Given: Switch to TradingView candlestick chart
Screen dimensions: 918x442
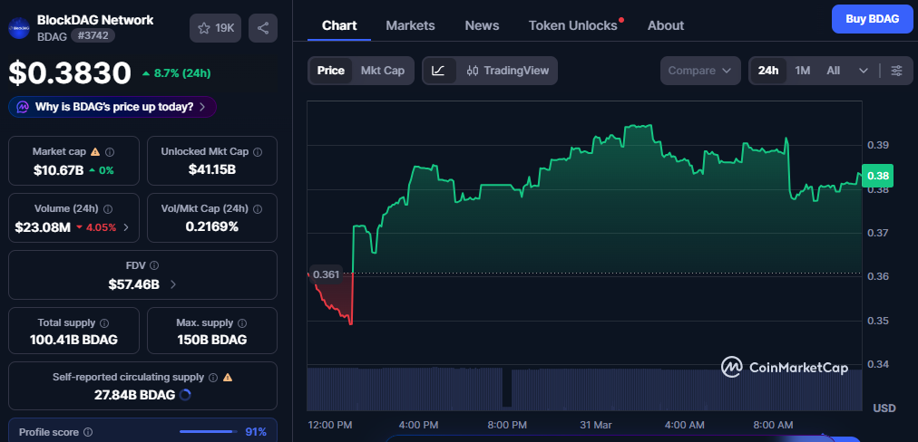Looking at the screenshot, I should (x=508, y=71).
